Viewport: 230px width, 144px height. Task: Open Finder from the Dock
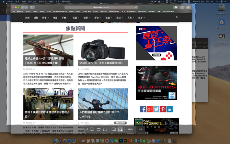(56, 141)
